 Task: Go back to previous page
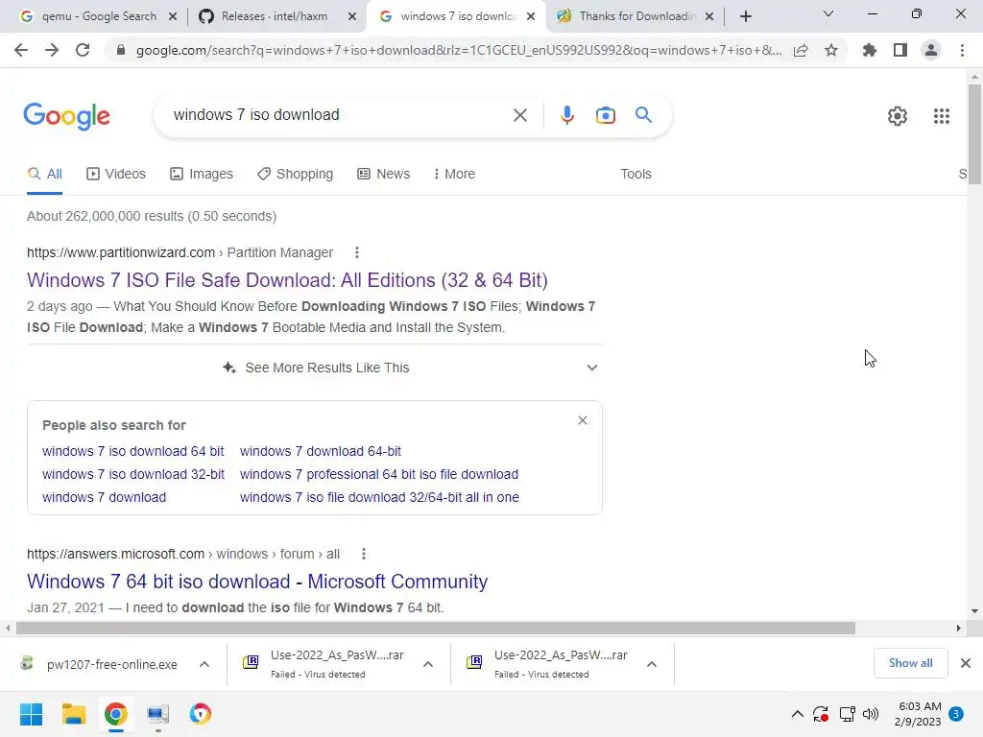tap(21, 50)
